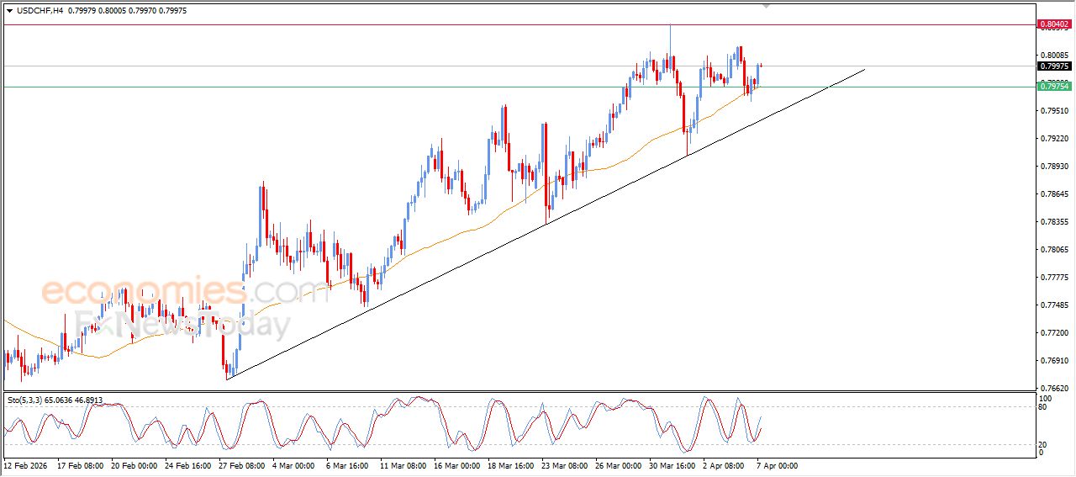Click the 2 Apr 08:00 date label
The width and height of the screenshot is (1076, 477).
coord(725,464)
